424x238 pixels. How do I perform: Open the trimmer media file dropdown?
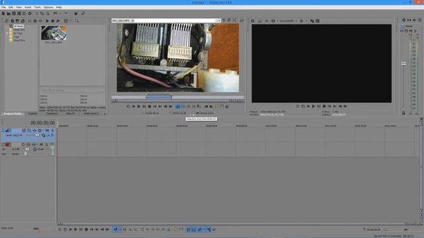click(x=219, y=20)
